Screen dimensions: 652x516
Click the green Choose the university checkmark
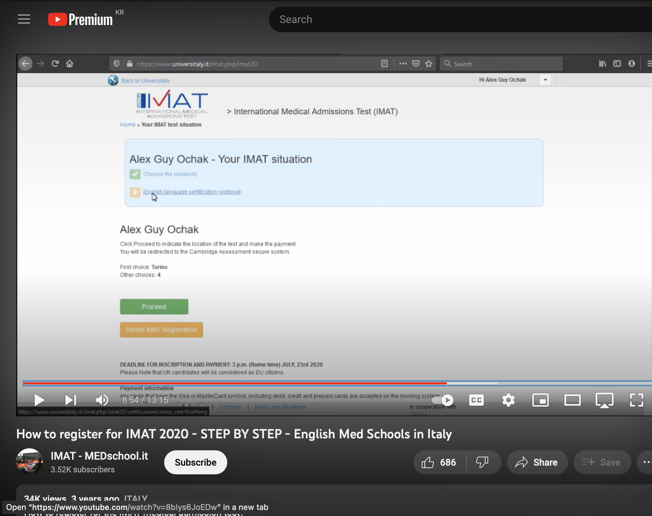tap(135, 174)
